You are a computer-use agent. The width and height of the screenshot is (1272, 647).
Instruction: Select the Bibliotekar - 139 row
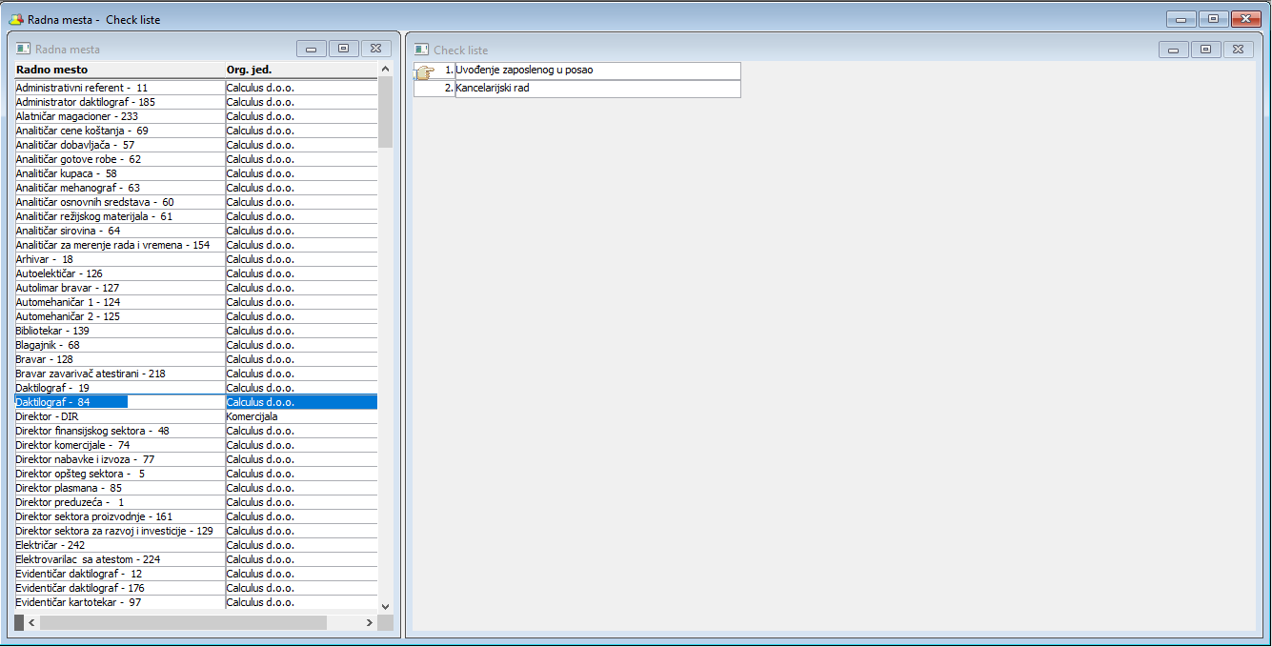(119, 331)
